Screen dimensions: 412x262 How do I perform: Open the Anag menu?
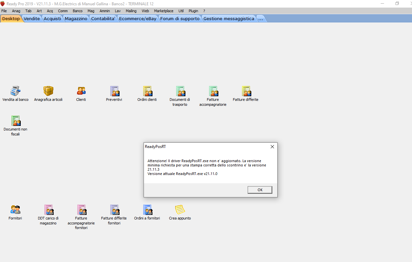(16, 11)
